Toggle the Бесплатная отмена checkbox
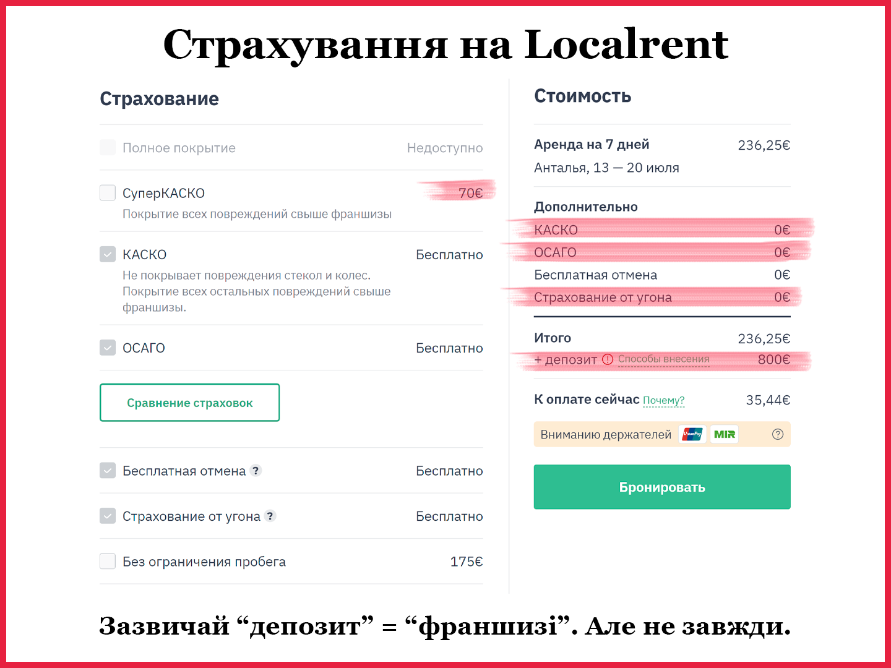Image resolution: width=891 pixels, height=668 pixels. [x=108, y=471]
